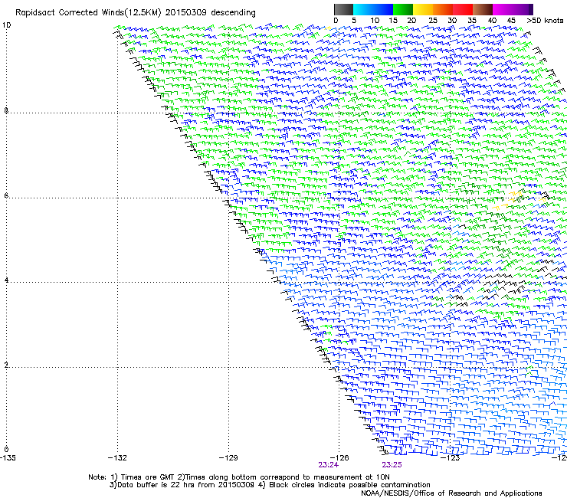Click the longitude axis label '-123'

(x=451, y=458)
